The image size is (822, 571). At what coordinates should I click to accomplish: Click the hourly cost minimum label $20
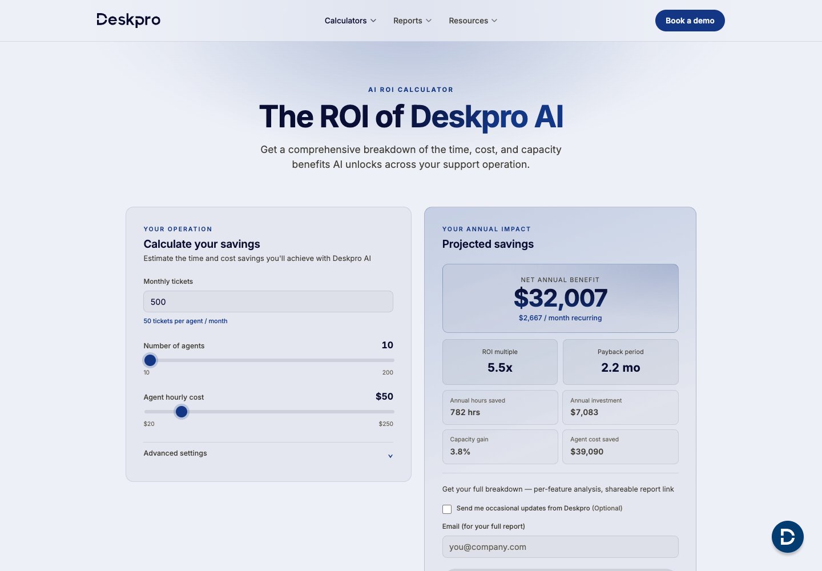click(149, 424)
